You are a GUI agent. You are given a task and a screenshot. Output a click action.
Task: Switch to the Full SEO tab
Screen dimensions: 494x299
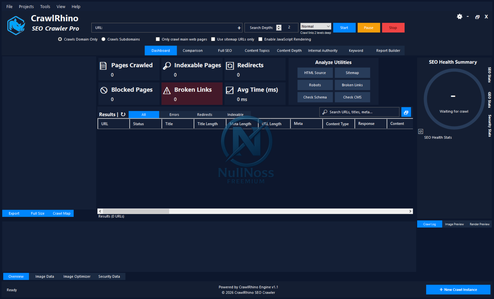click(225, 51)
